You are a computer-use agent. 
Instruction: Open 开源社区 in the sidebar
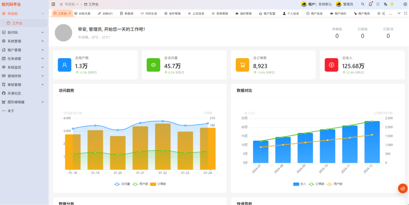24,93
